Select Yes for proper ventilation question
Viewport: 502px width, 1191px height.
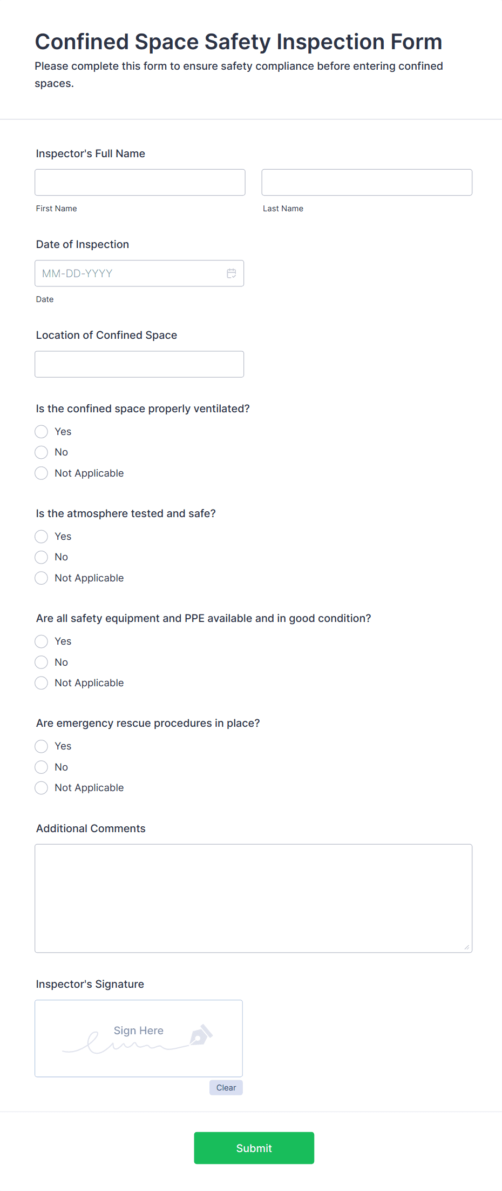click(41, 431)
